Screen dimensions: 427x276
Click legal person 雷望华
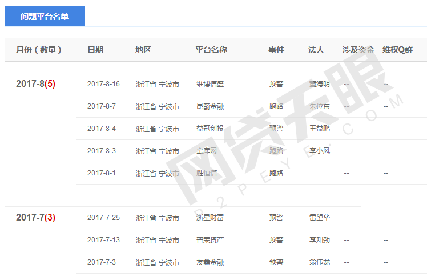(320, 218)
